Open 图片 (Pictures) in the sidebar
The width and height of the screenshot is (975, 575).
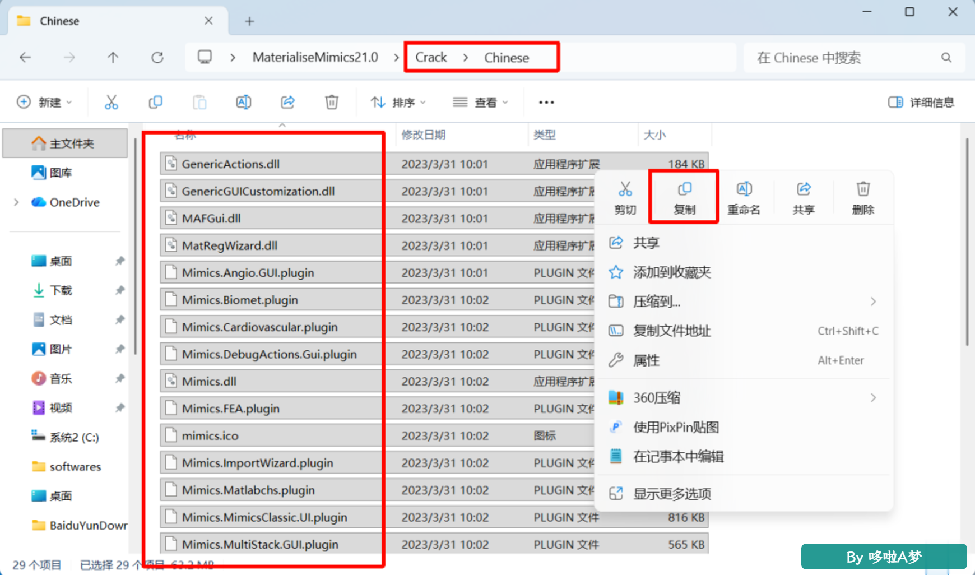(61, 349)
